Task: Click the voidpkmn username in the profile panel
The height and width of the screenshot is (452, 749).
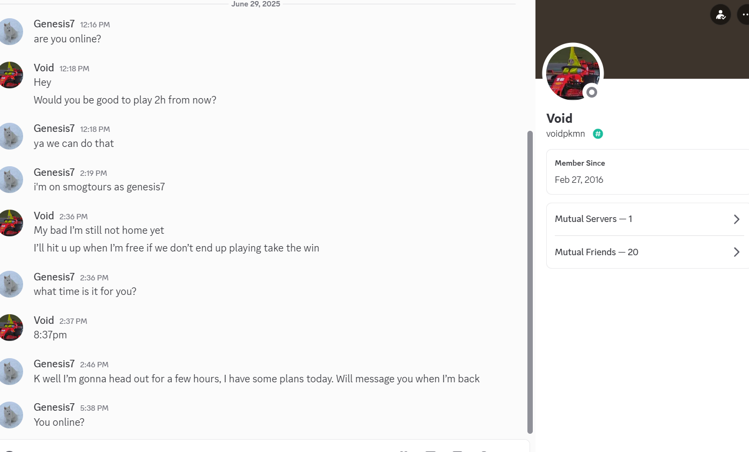Action: pos(566,134)
